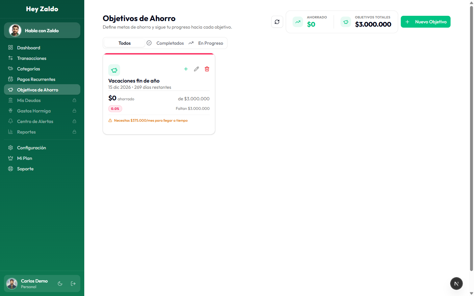Click the 0.0% progress badge

[x=115, y=108]
